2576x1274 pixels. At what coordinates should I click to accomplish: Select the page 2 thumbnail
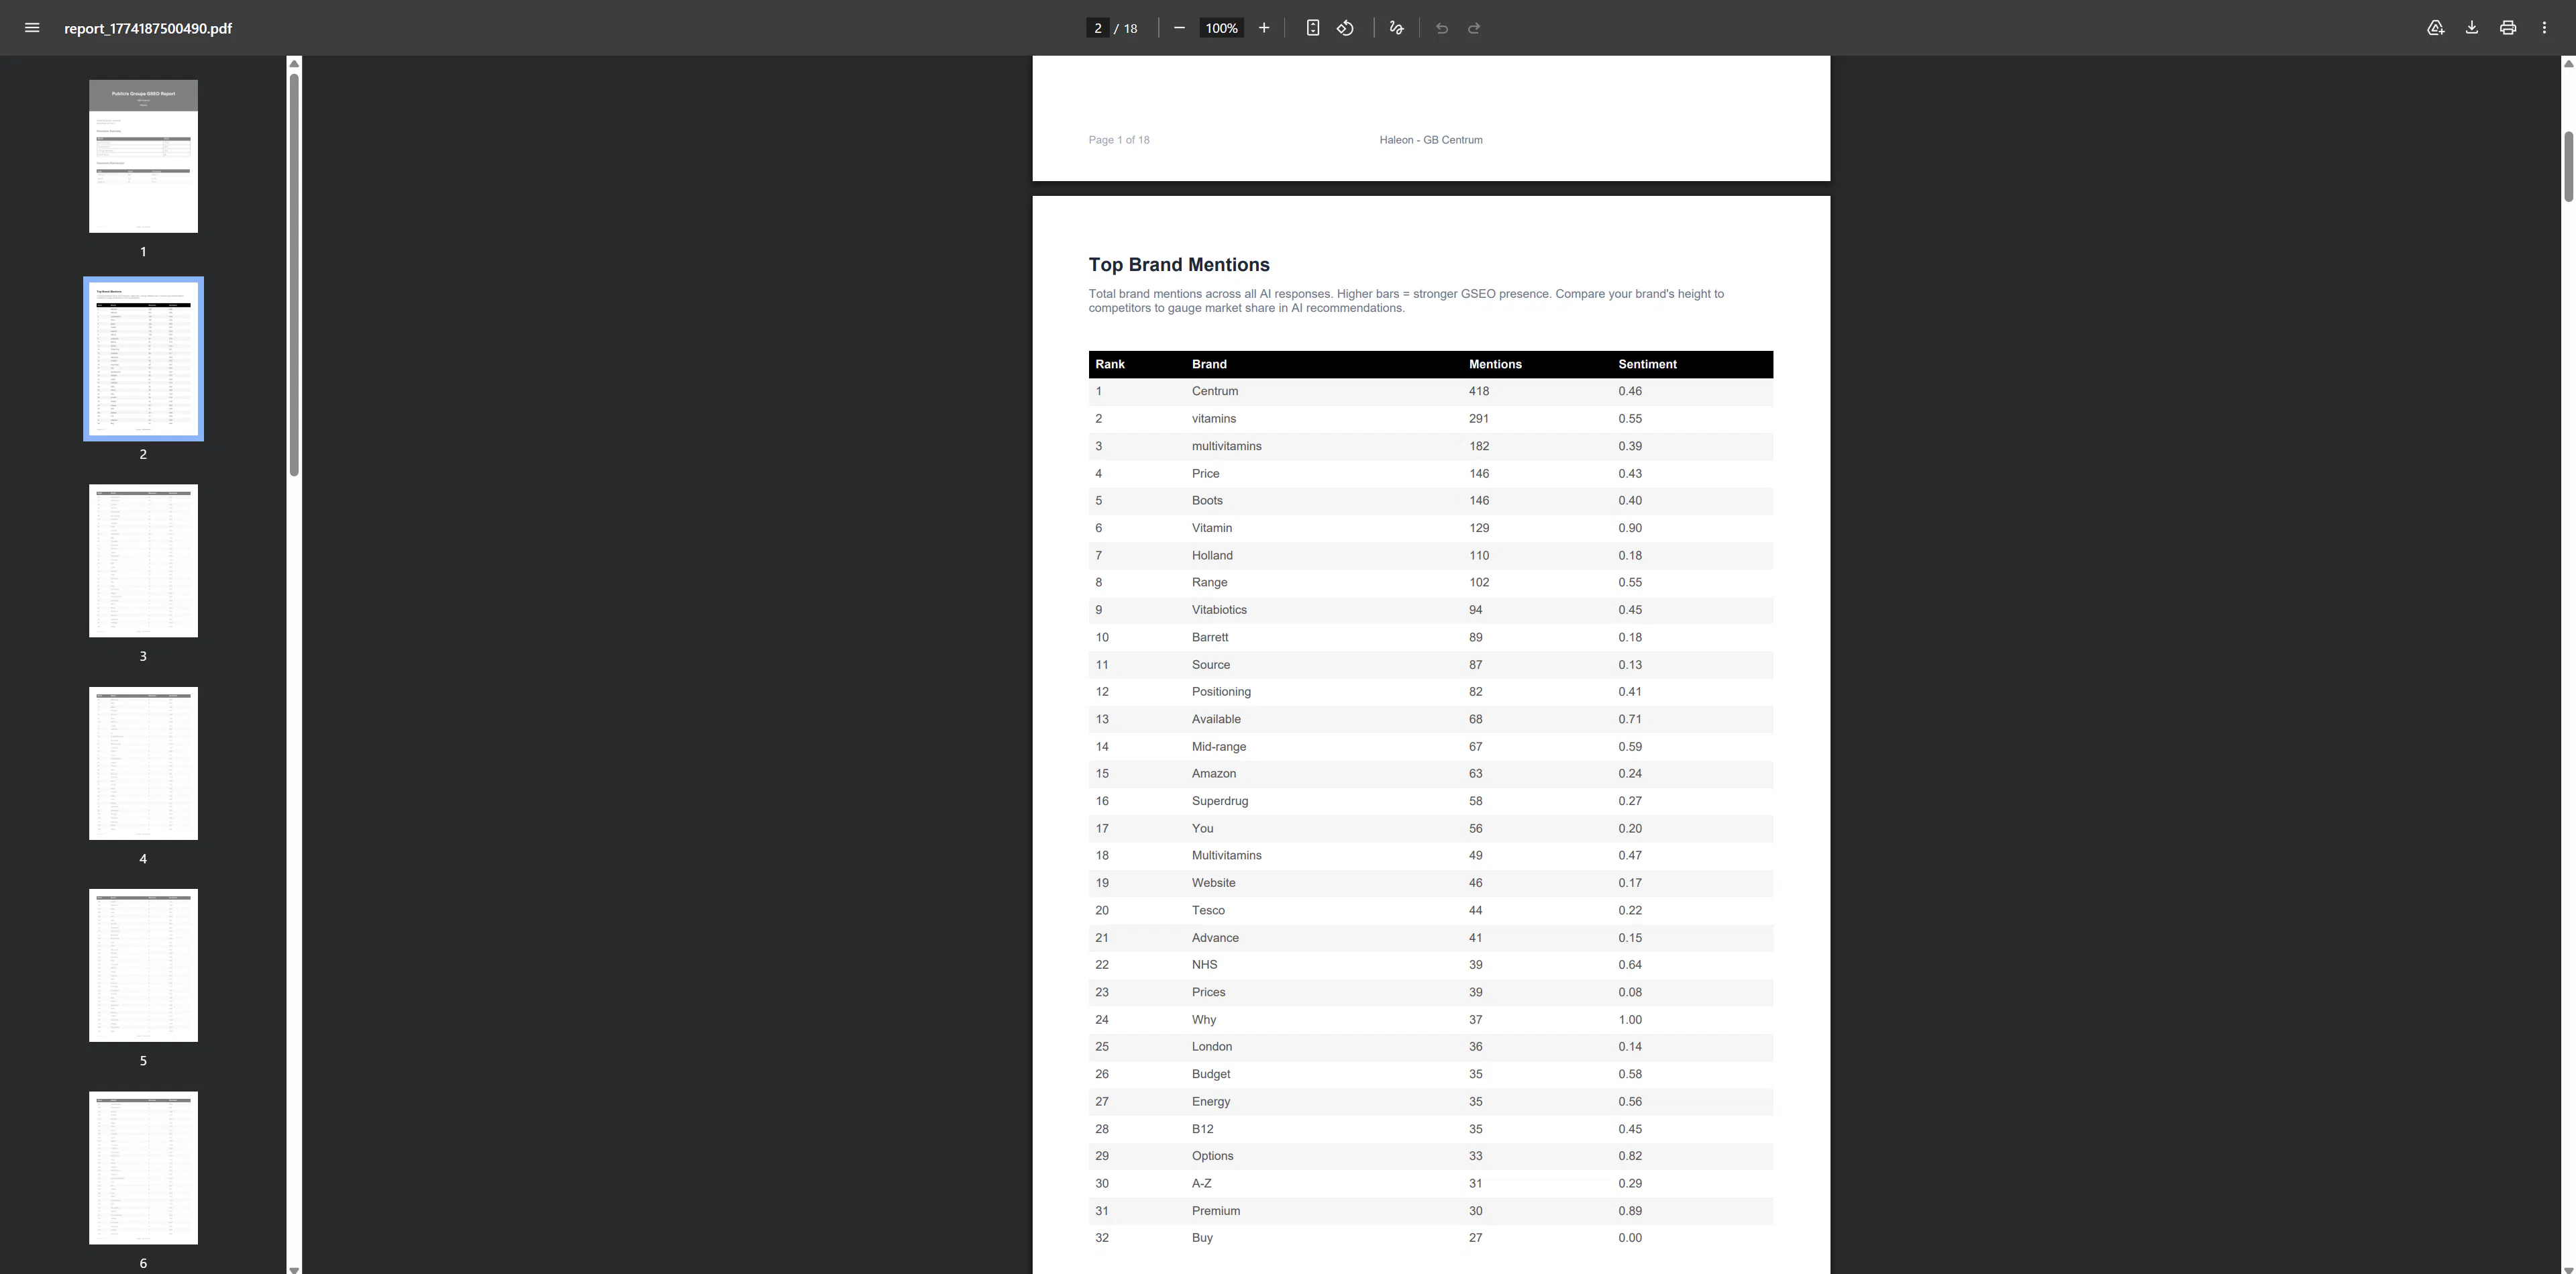[143, 359]
